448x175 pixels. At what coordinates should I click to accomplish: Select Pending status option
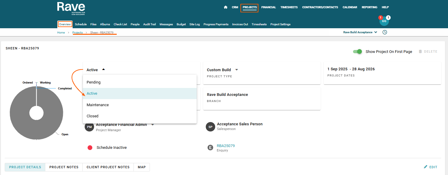click(x=140, y=82)
